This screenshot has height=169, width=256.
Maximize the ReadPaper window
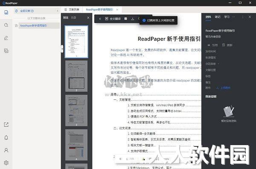click(x=240, y=3)
